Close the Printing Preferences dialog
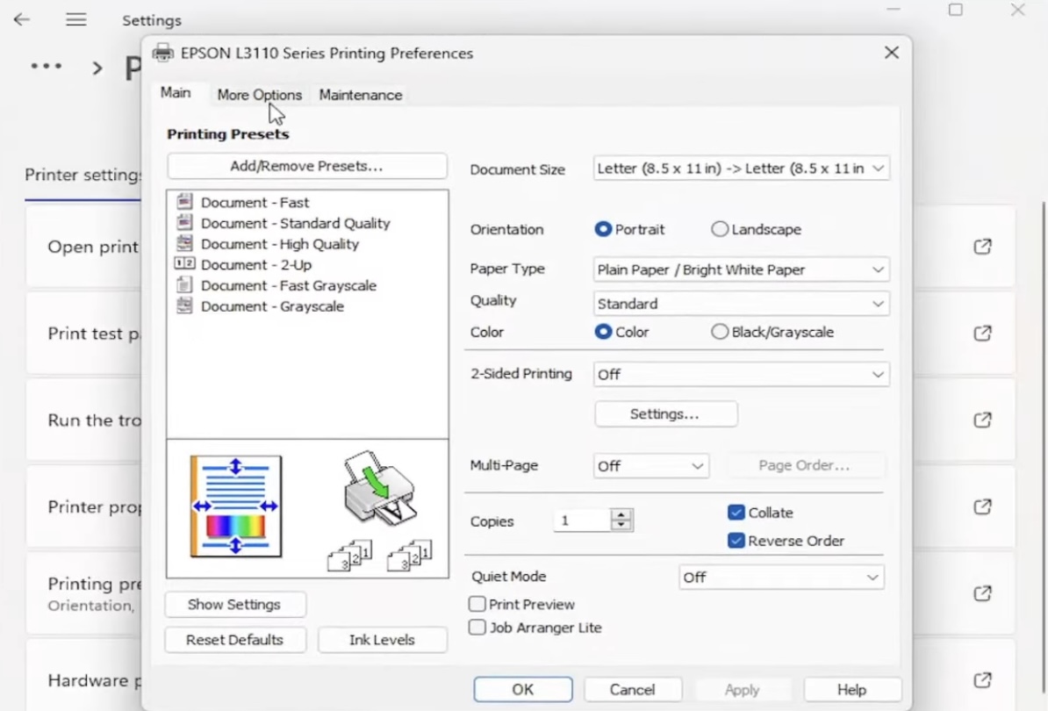Screen dimensions: 1048x711 pos(892,53)
